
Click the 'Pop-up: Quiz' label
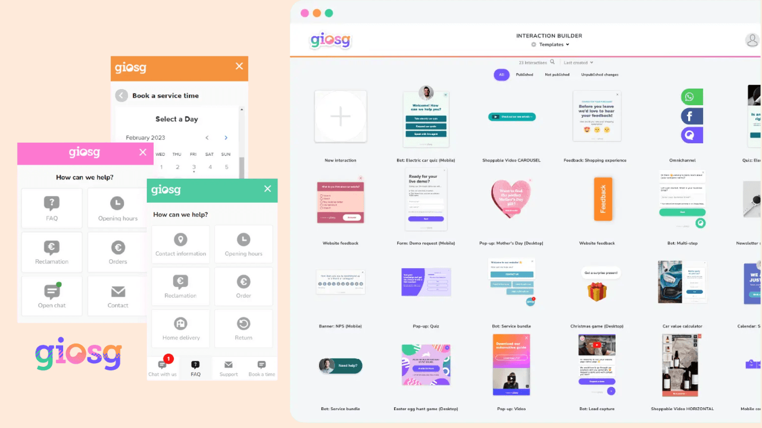click(x=426, y=326)
